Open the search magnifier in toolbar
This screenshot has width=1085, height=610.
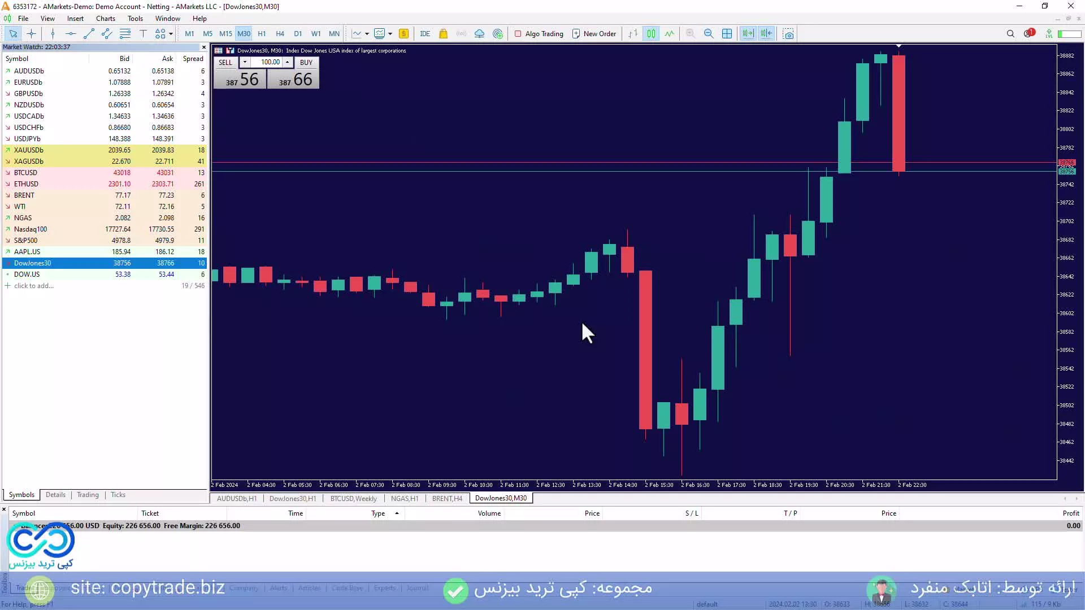[1010, 34]
